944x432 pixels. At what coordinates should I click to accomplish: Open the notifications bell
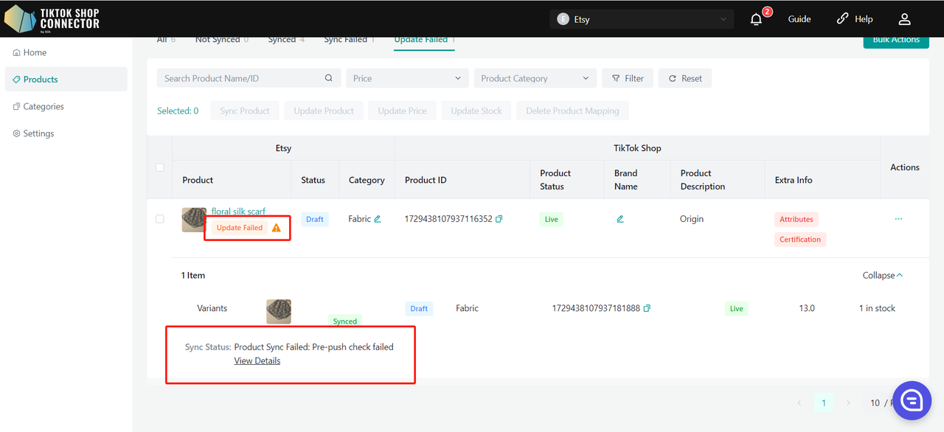tap(756, 19)
